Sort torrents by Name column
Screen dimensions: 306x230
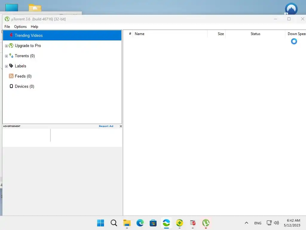(170, 34)
